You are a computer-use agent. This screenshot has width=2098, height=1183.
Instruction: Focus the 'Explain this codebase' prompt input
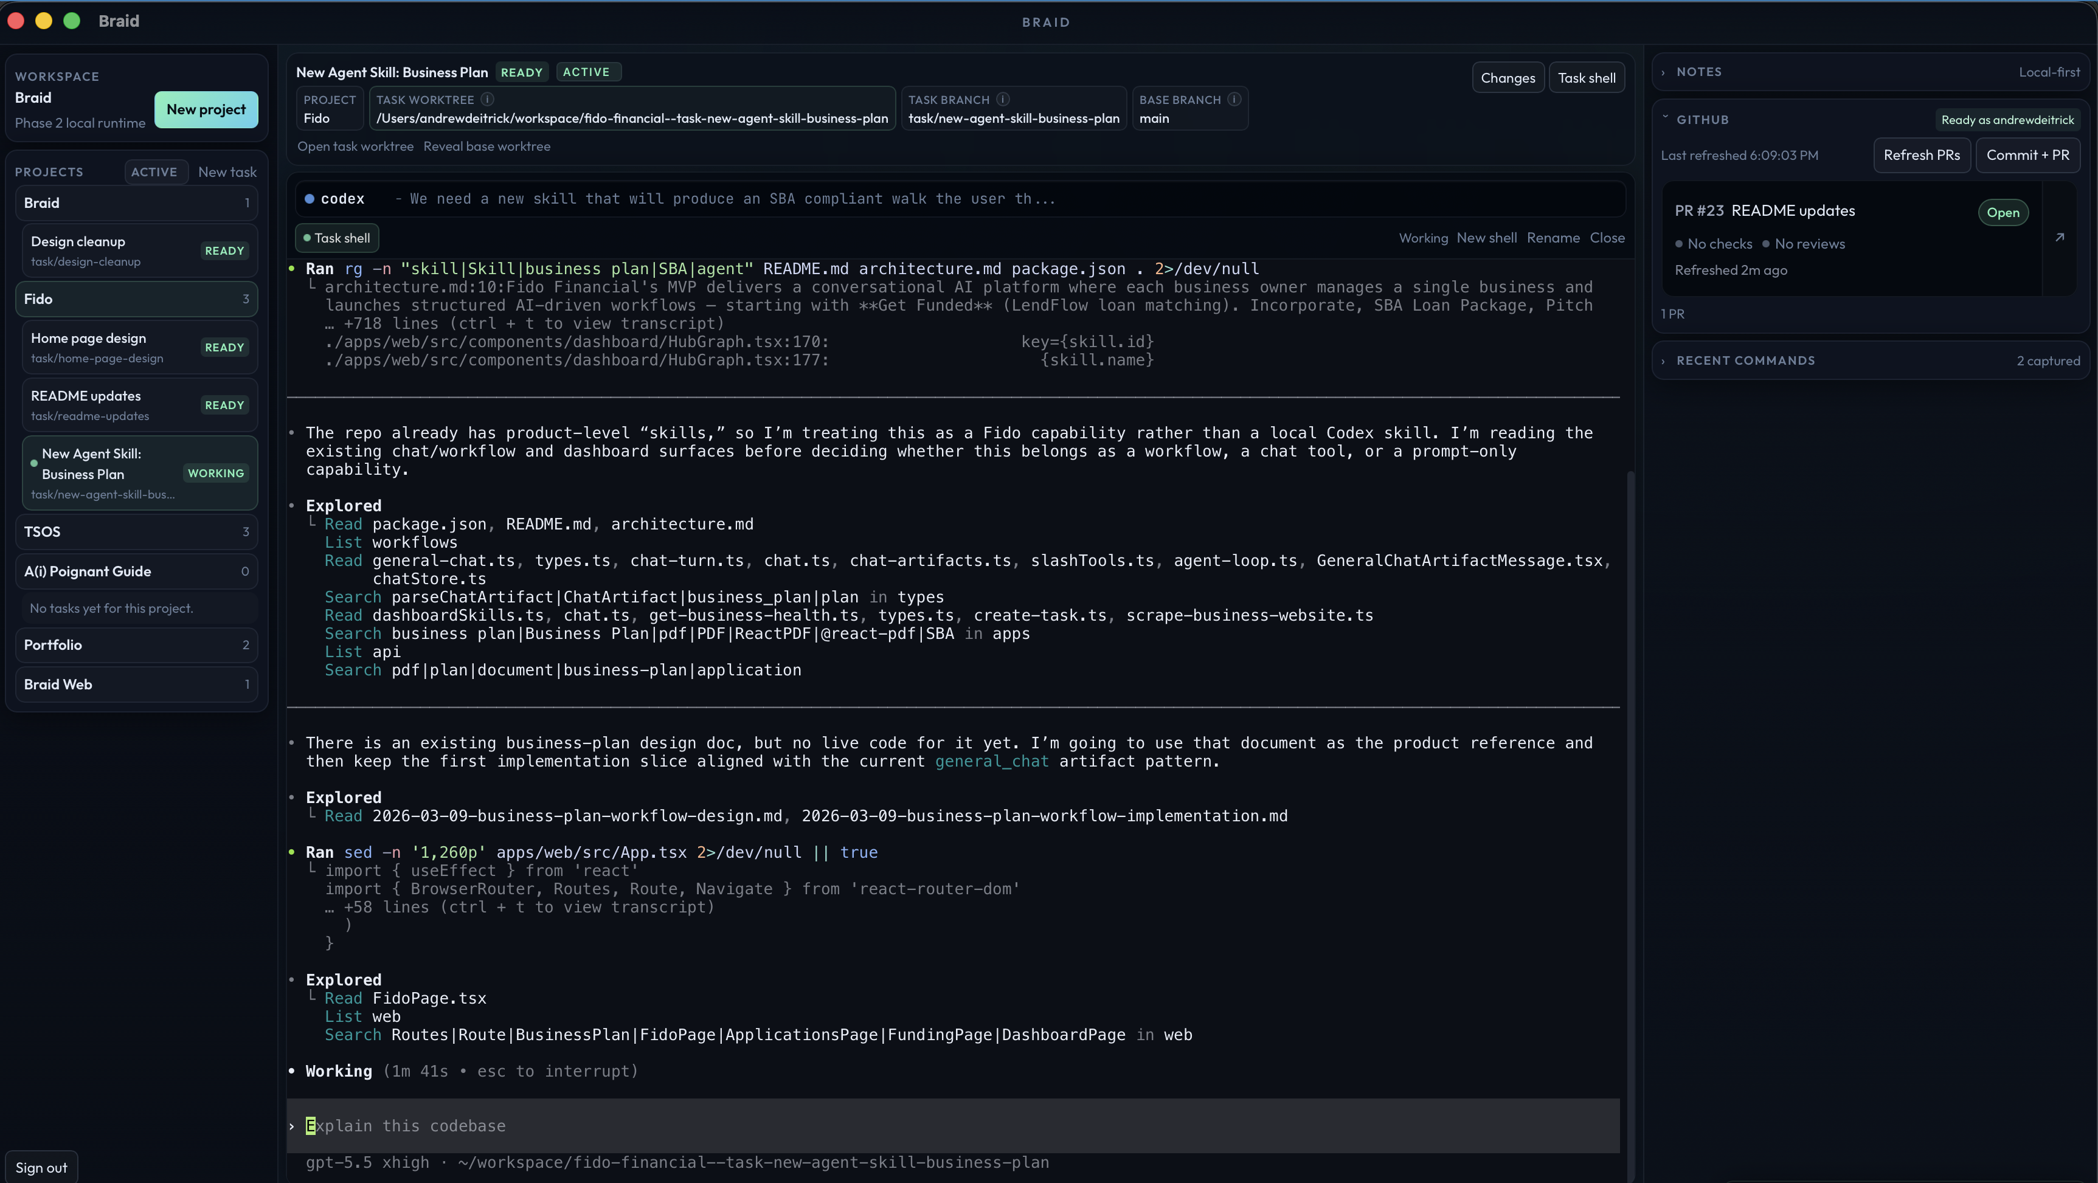pos(953,1126)
